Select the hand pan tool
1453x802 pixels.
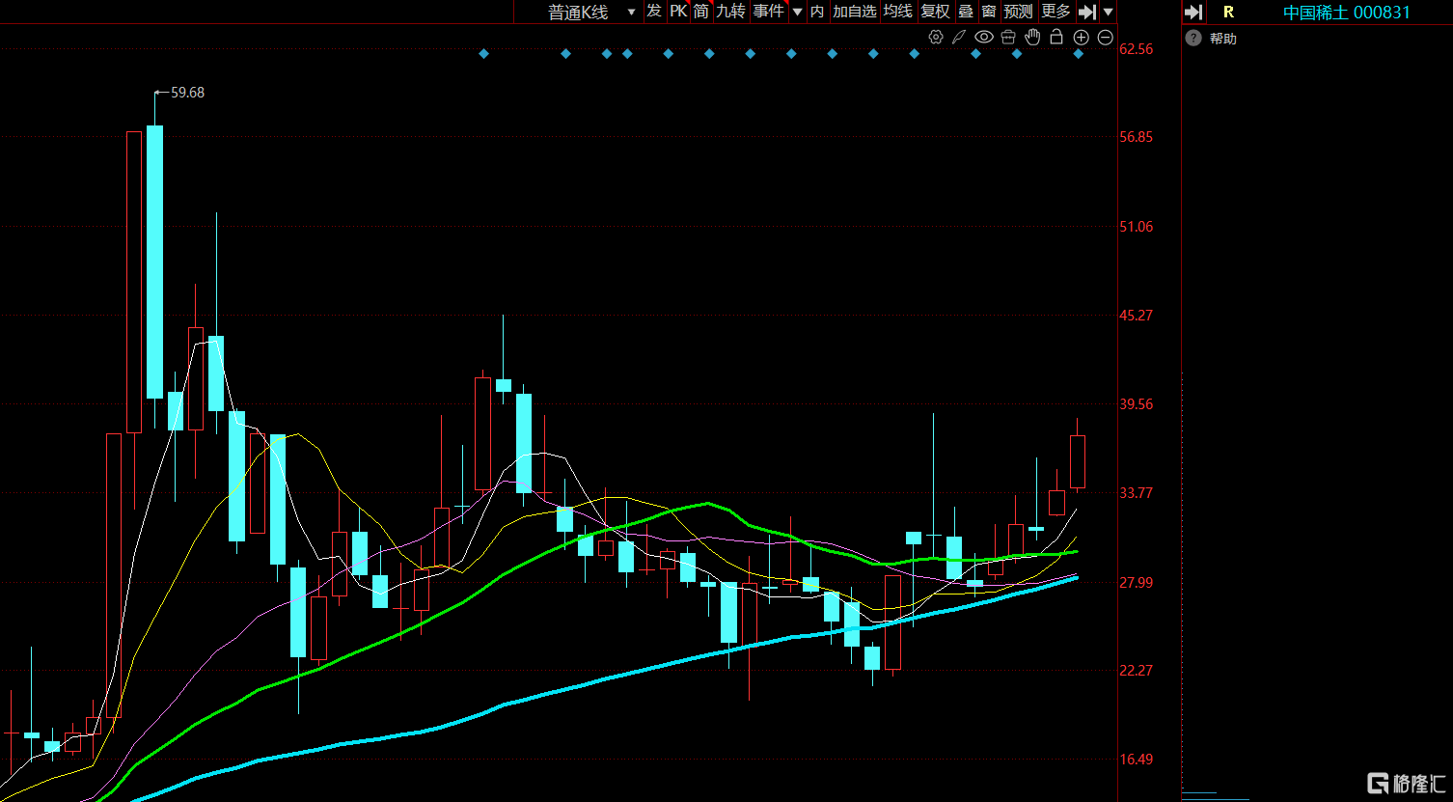[1032, 37]
